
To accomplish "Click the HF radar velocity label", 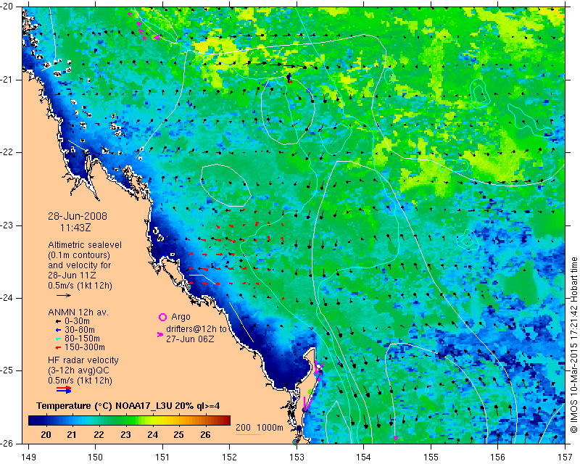I will (83, 360).
